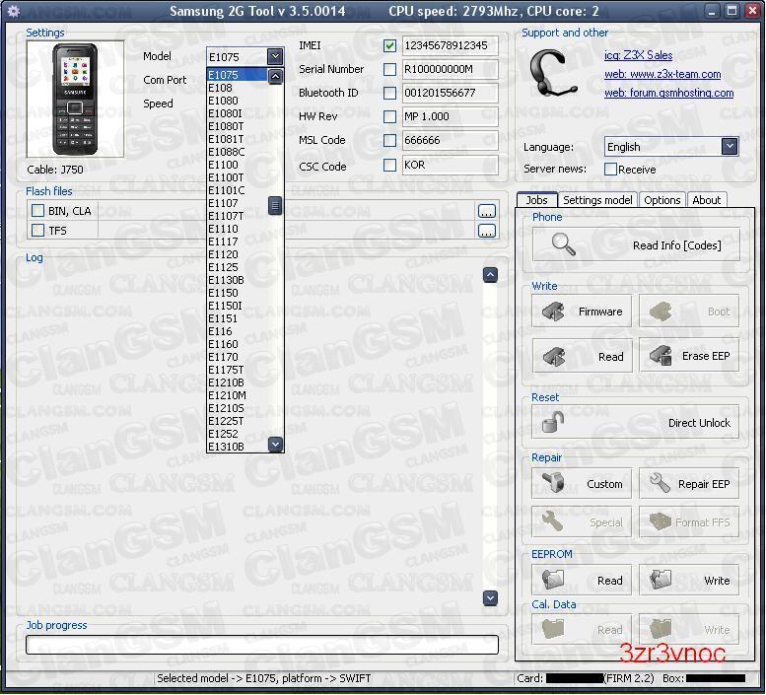Screen dimensions: 766x695
Task: Click the EEPROM Read folder icon
Action: click(x=553, y=580)
